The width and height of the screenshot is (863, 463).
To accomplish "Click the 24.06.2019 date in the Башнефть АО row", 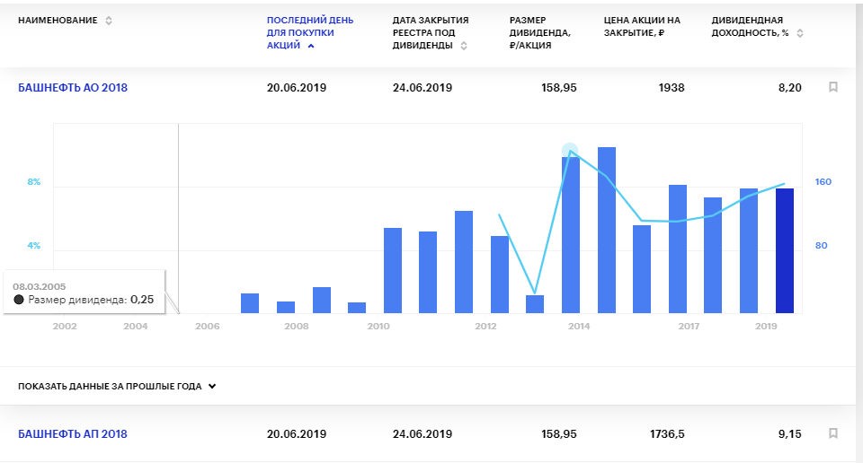I will (x=422, y=88).
